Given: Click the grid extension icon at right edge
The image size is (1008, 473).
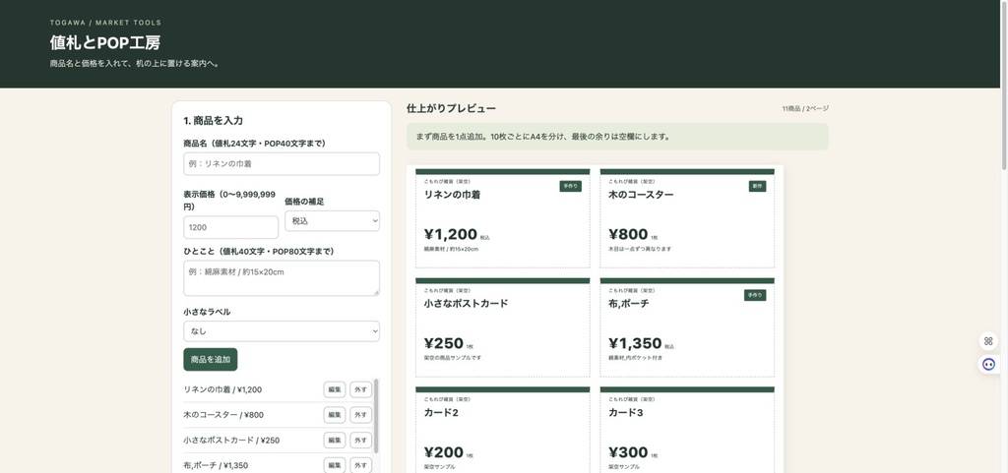Looking at the screenshot, I should tap(988, 341).
